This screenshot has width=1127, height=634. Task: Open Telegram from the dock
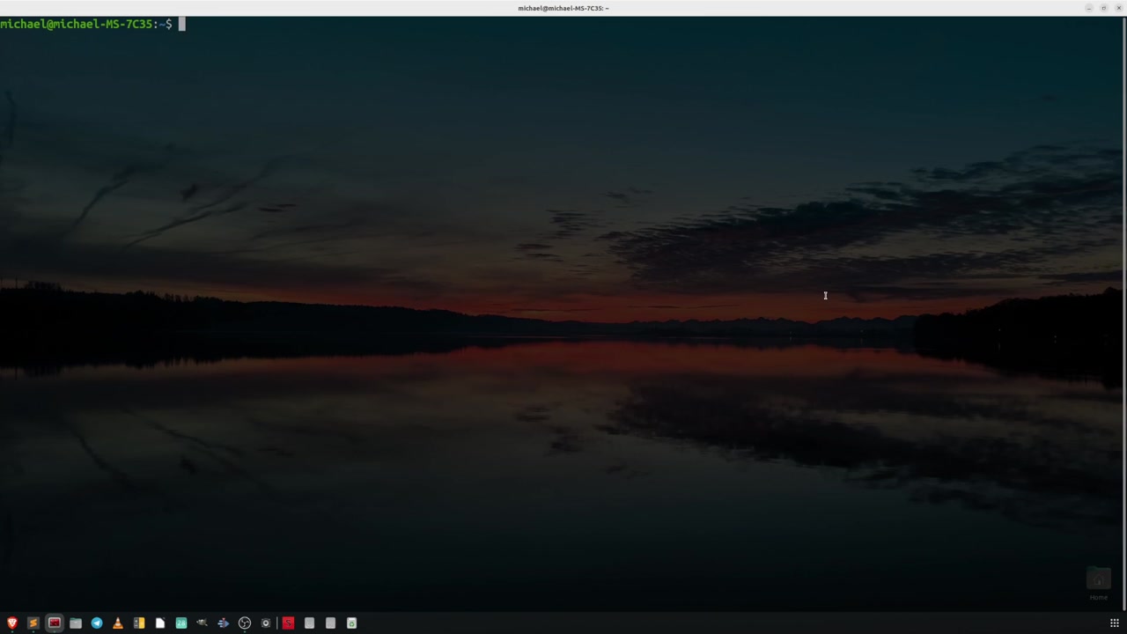click(x=97, y=623)
